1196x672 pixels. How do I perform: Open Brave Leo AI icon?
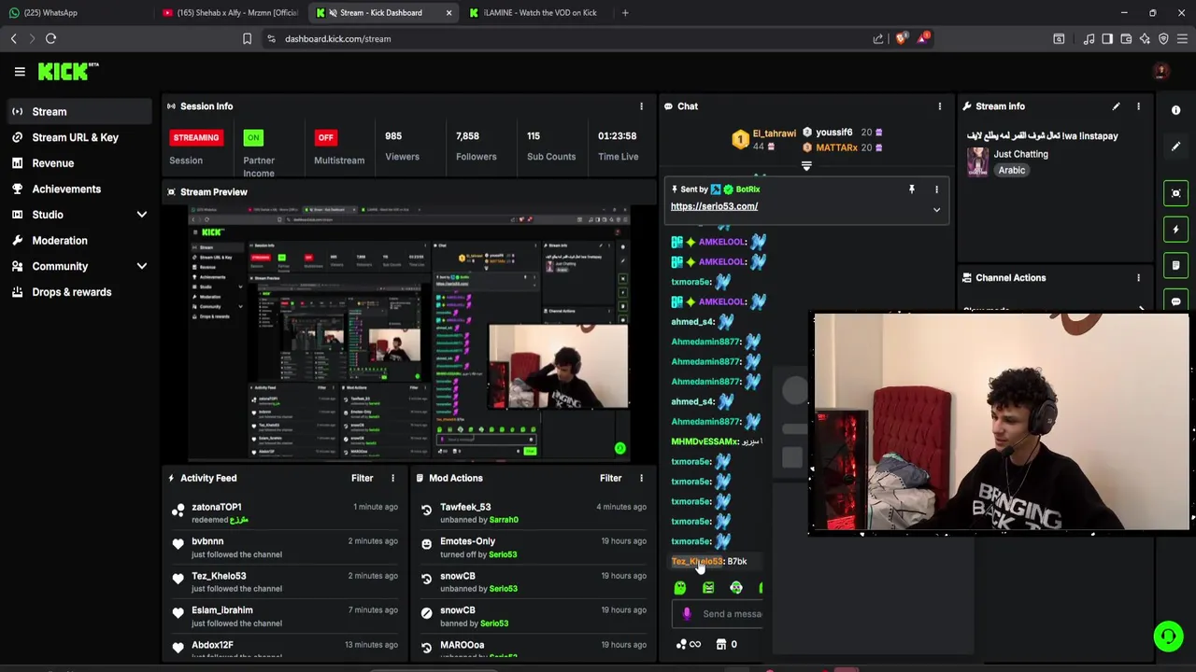pyautogui.click(x=1145, y=38)
